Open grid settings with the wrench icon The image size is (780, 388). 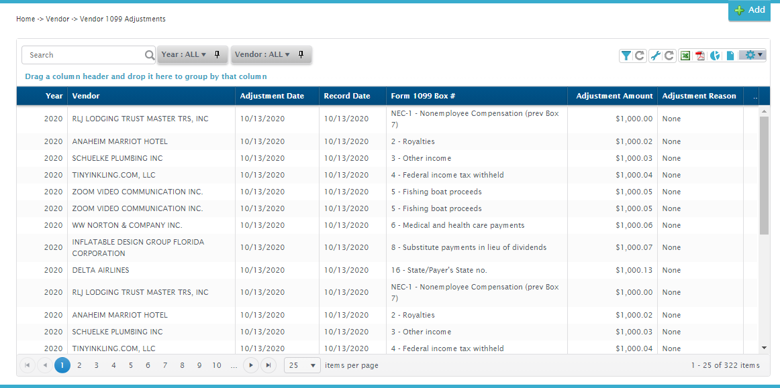(x=656, y=56)
